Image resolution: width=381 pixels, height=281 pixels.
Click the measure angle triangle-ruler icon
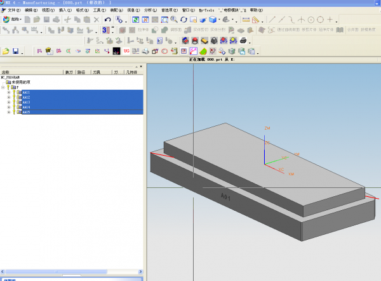coord(256,20)
